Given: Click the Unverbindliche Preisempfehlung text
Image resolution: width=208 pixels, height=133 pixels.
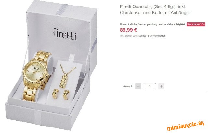Looking at the screenshot, I should [x=148, y=24].
